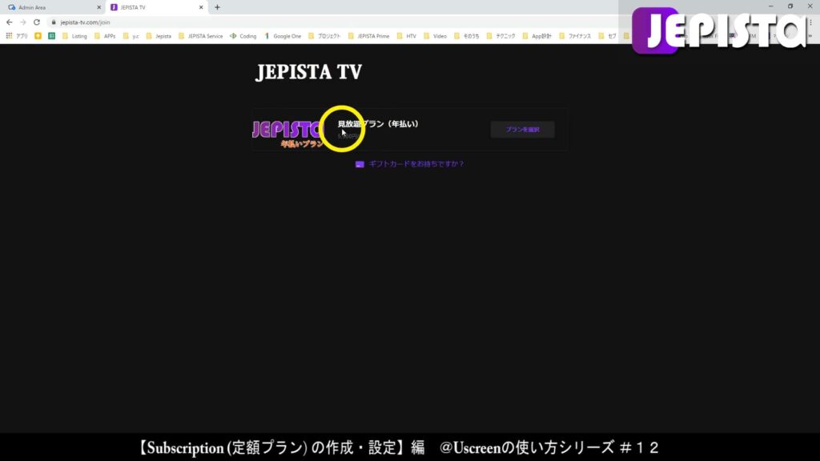
Task: Open the JEPISTA Prime bookmark folder
Action: click(368, 36)
